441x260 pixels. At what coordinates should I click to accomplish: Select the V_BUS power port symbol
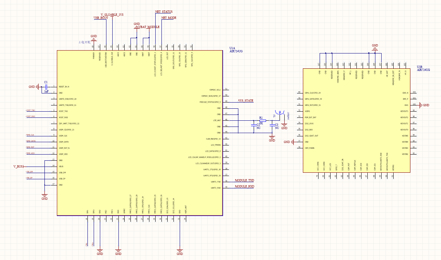[x=19, y=166]
